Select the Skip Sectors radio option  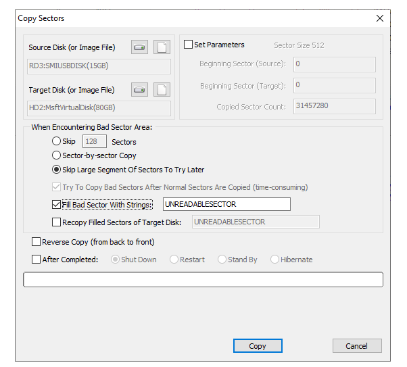tap(57, 142)
